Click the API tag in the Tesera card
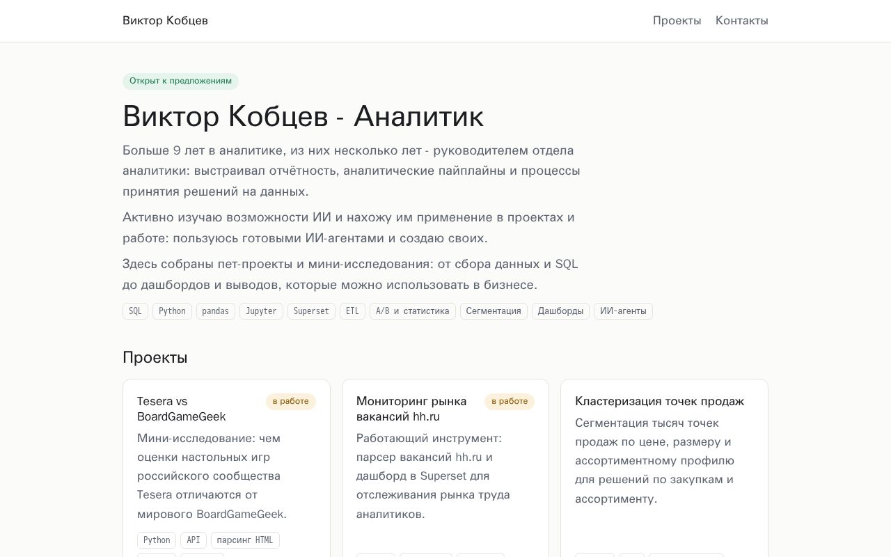This screenshot has height=557, width=891. [x=194, y=540]
